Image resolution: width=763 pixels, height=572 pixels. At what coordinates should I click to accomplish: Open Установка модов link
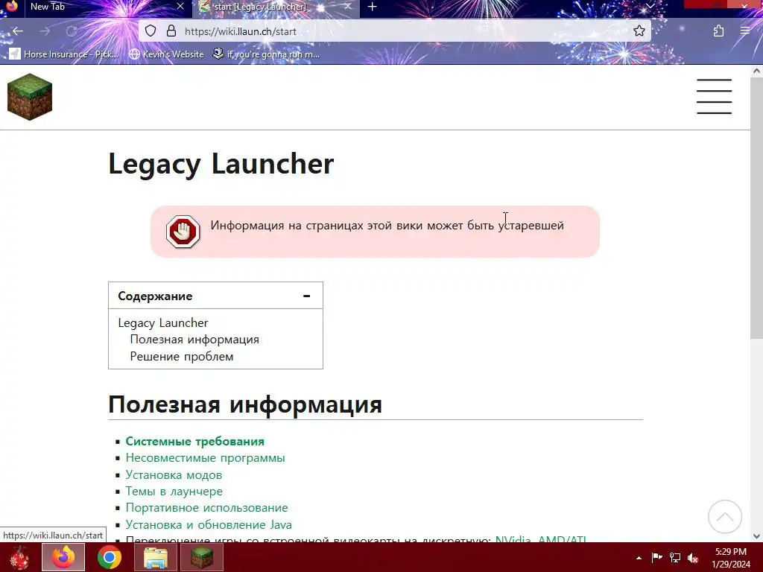pyautogui.click(x=174, y=474)
